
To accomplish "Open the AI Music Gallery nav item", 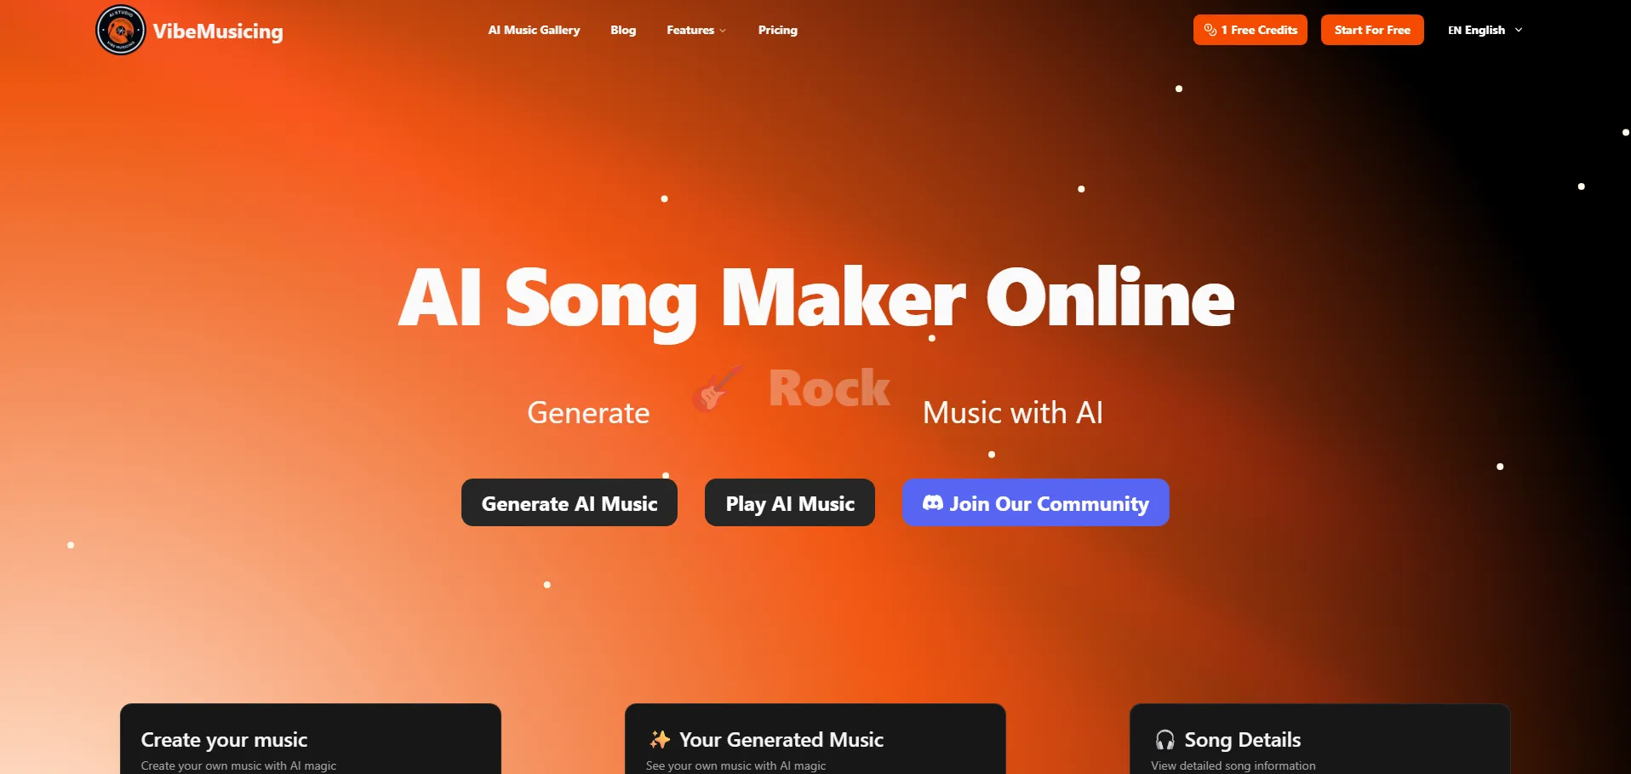I will pos(534,30).
